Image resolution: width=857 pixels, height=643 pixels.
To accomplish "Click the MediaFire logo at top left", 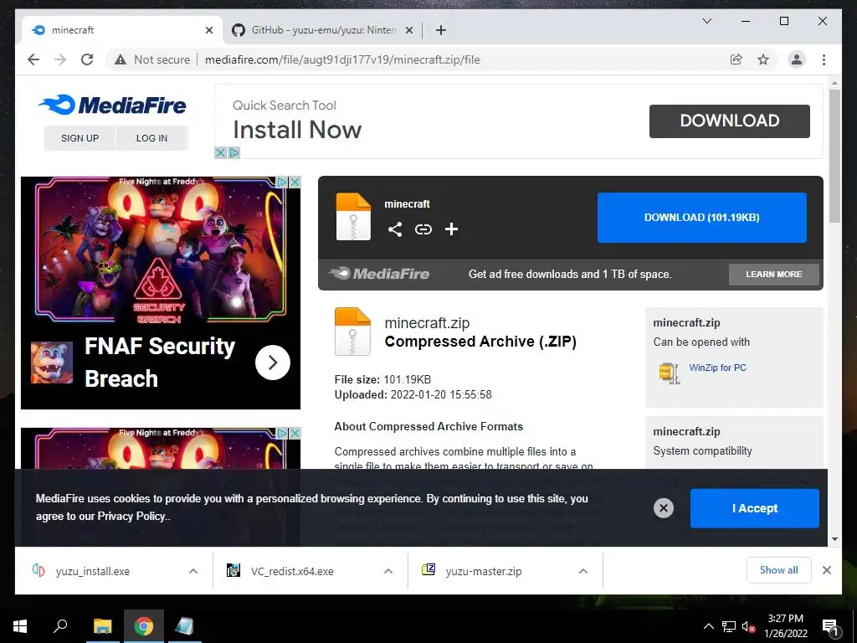I will pyautogui.click(x=112, y=105).
